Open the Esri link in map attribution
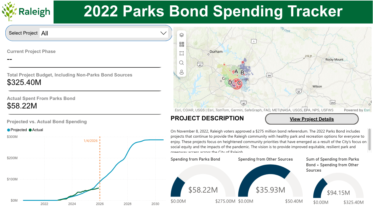 point(367,110)
